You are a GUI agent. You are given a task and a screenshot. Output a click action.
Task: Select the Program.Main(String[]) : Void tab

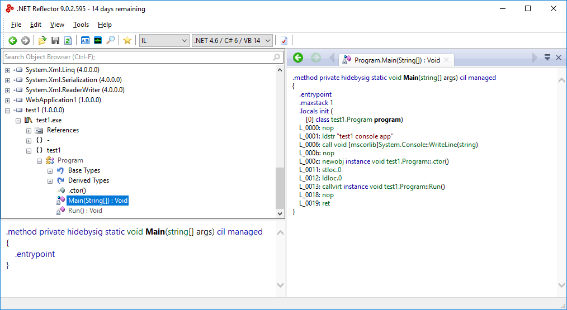397,60
